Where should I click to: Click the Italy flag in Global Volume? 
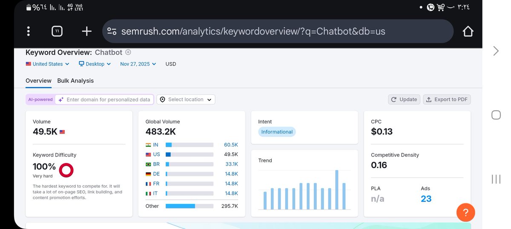click(x=148, y=193)
